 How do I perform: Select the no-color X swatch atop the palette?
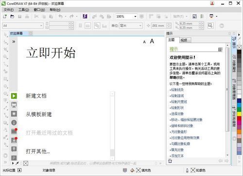point(239,47)
